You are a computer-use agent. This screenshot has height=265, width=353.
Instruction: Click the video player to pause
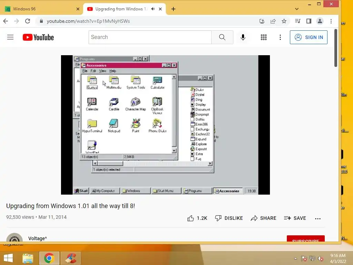point(165,125)
